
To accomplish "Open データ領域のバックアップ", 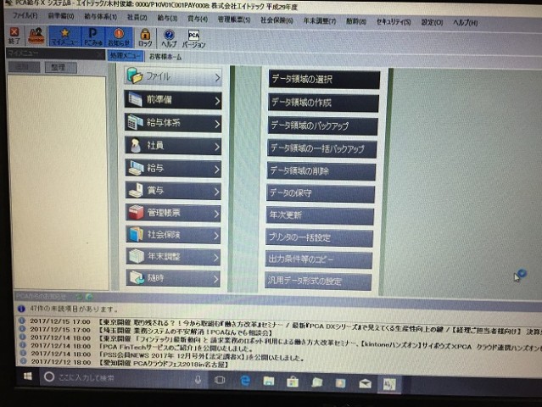I will pyautogui.click(x=322, y=125).
